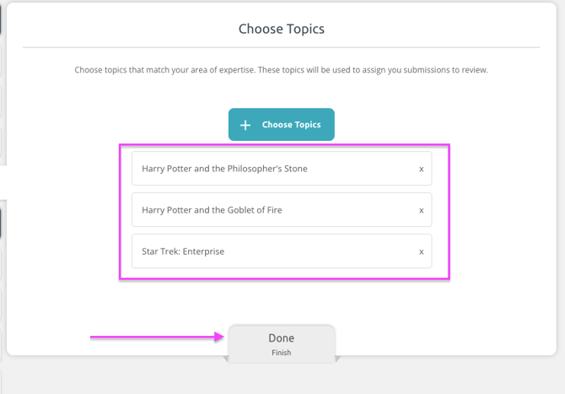Screen dimensions: 565x394
Task: Remove Harry Potter and the Philosopher's Stone topic
Action: pos(422,169)
